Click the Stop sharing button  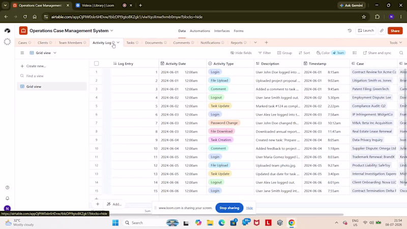(229, 208)
